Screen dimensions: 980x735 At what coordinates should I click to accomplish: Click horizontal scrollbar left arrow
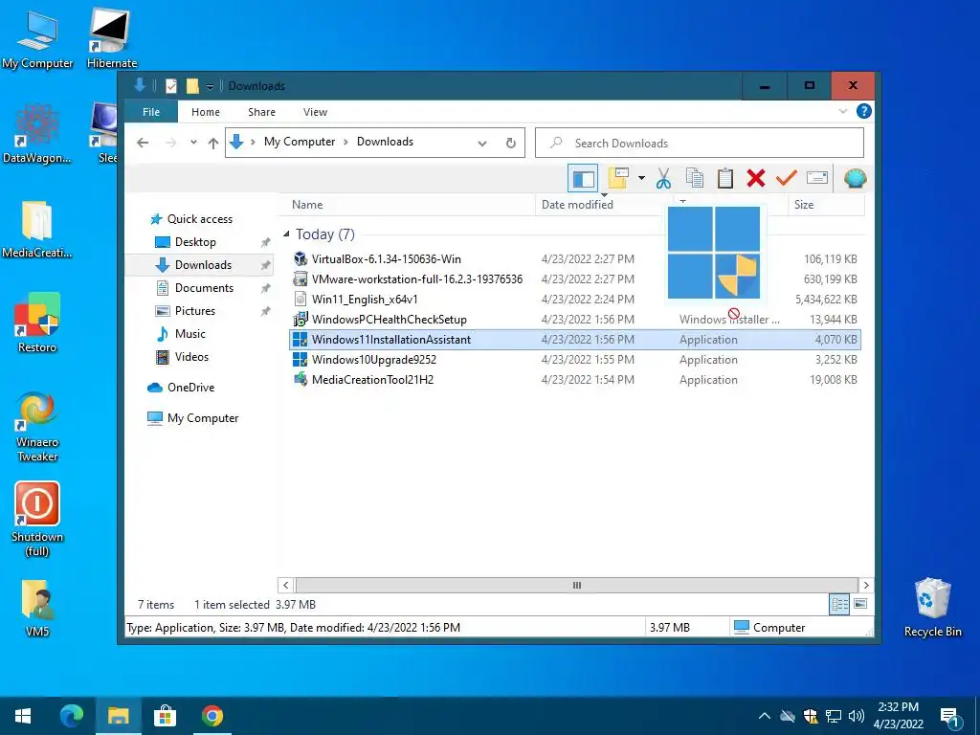(285, 585)
